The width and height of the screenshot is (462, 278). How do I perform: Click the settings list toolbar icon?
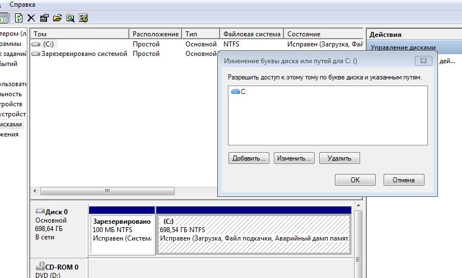click(x=83, y=18)
